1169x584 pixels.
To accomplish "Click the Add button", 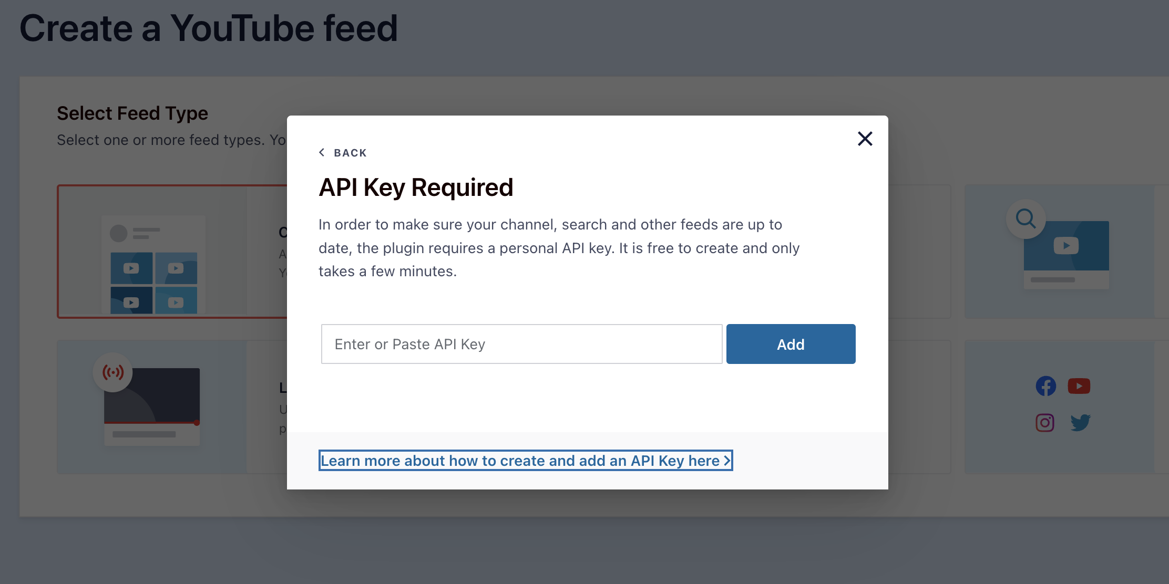I will [x=791, y=344].
